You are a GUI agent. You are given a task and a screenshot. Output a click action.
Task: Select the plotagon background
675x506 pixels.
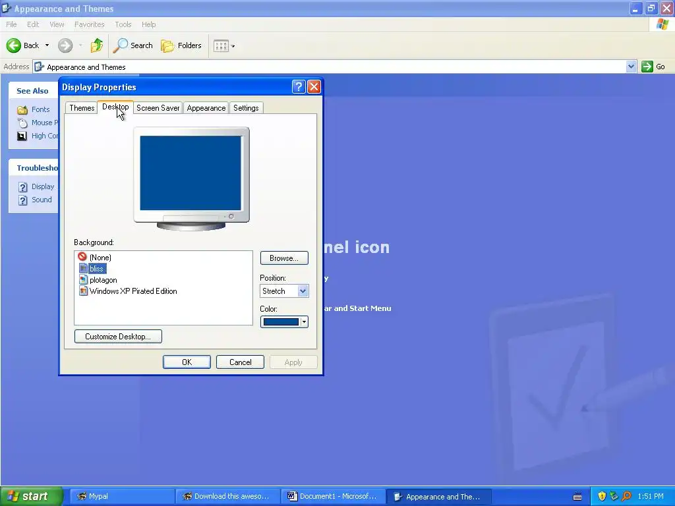103,279
